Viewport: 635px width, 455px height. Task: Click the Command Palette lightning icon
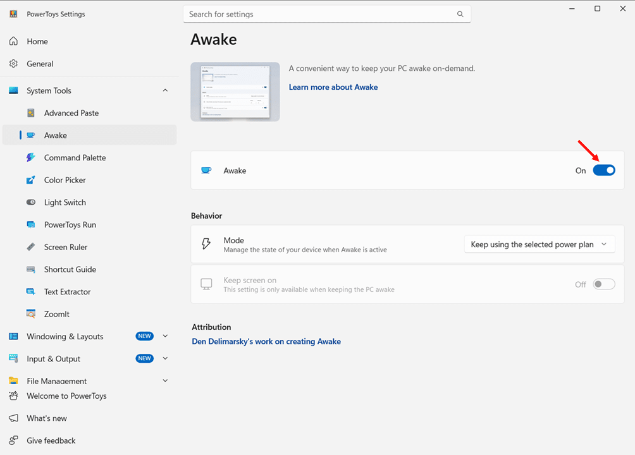31,157
